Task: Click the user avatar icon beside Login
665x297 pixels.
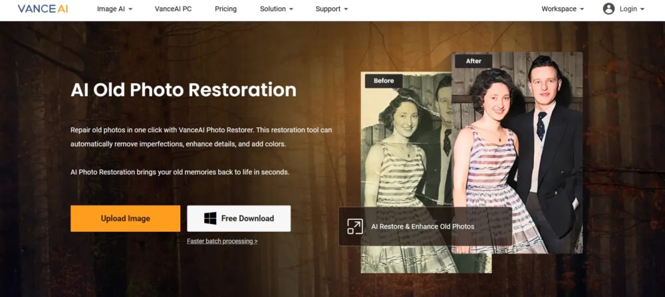Action: click(x=608, y=9)
